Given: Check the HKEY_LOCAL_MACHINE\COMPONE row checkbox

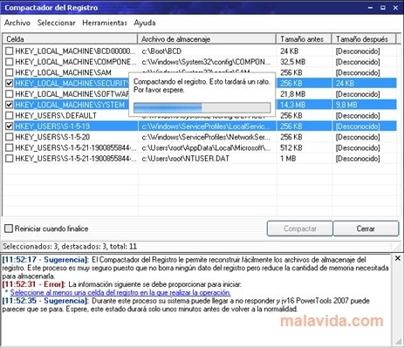Looking at the screenshot, I should coord(10,62).
